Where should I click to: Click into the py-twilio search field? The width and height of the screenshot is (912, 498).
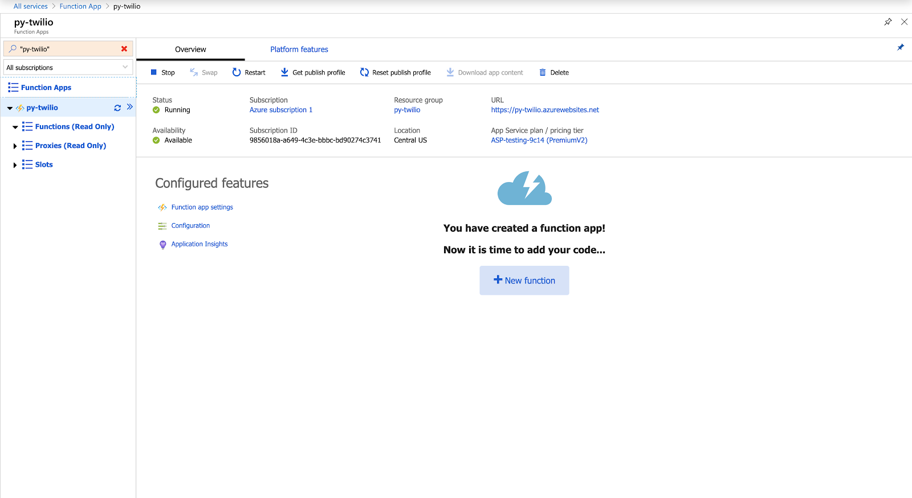click(x=68, y=49)
